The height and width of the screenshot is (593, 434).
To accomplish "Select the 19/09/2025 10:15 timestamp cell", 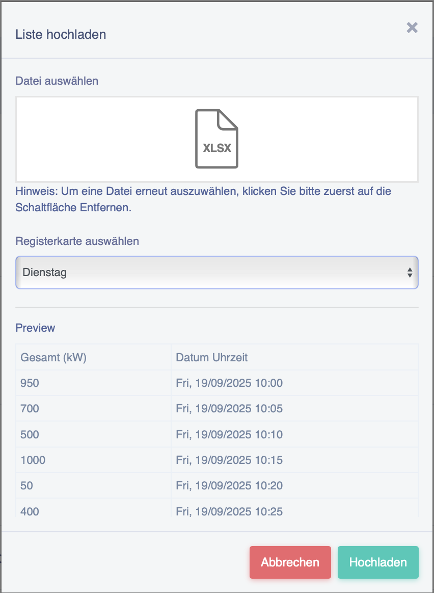I will pyautogui.click(x=295, y=460).
